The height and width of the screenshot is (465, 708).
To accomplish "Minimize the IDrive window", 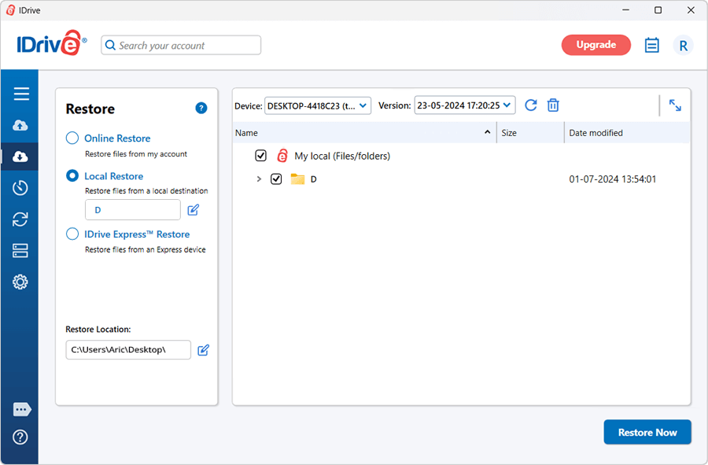I will click(x=626, y=10).
